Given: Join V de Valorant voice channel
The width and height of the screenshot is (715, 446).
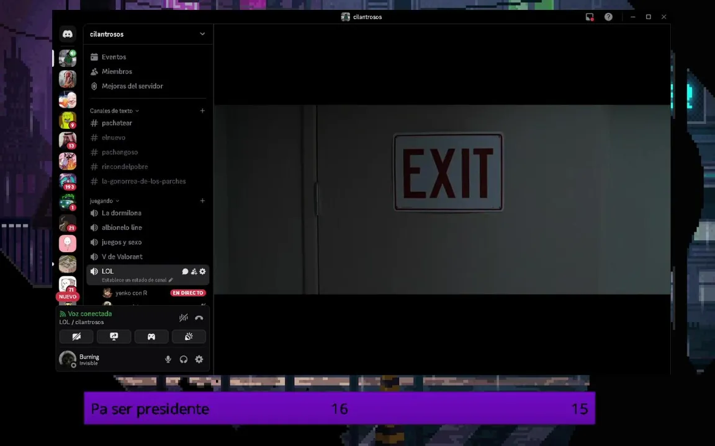Looking at the screenshot, I should click(148, 256).
